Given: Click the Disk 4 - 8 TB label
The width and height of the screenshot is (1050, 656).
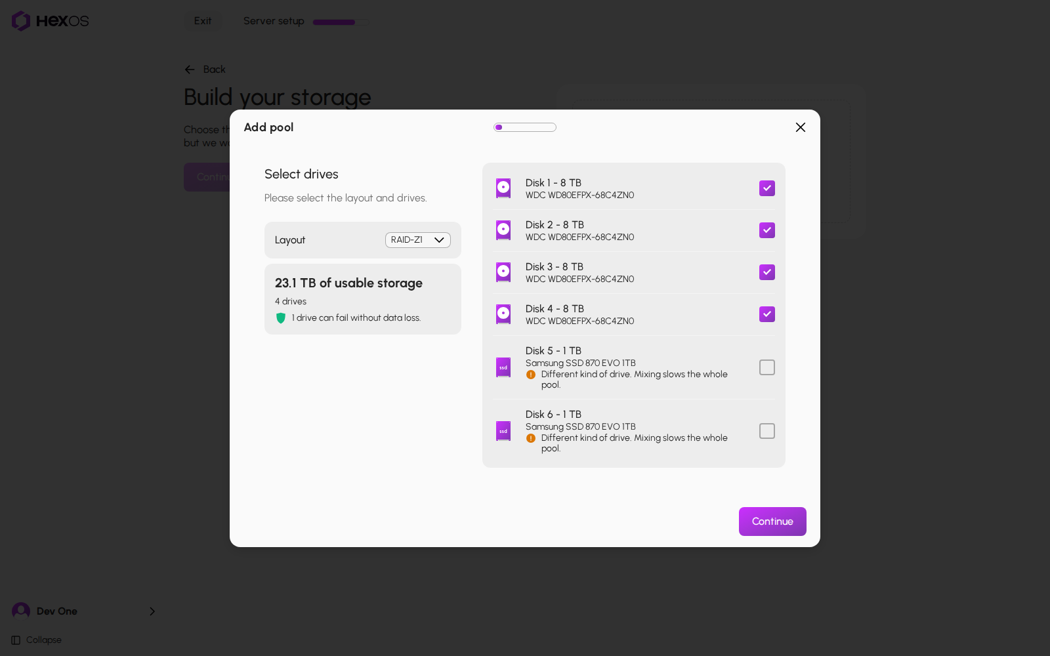Looking at the screenshot, I should 555,309.
